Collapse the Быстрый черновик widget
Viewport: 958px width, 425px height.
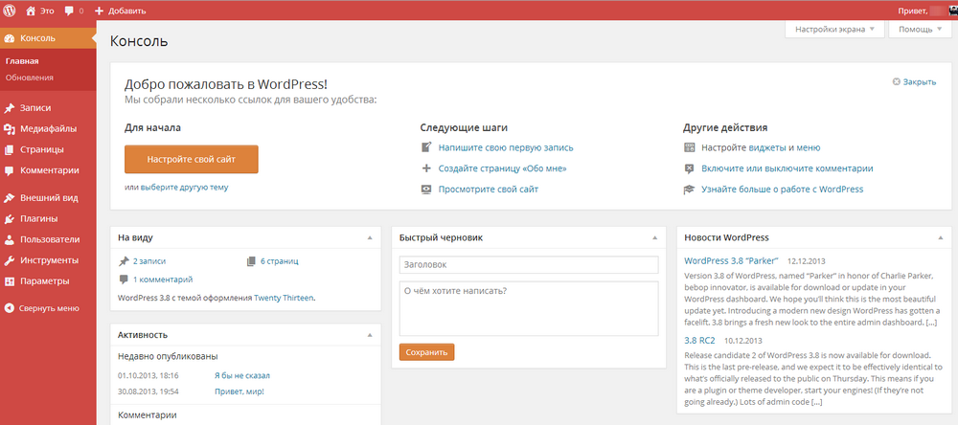pyautogui.click(x=654, y=237)
